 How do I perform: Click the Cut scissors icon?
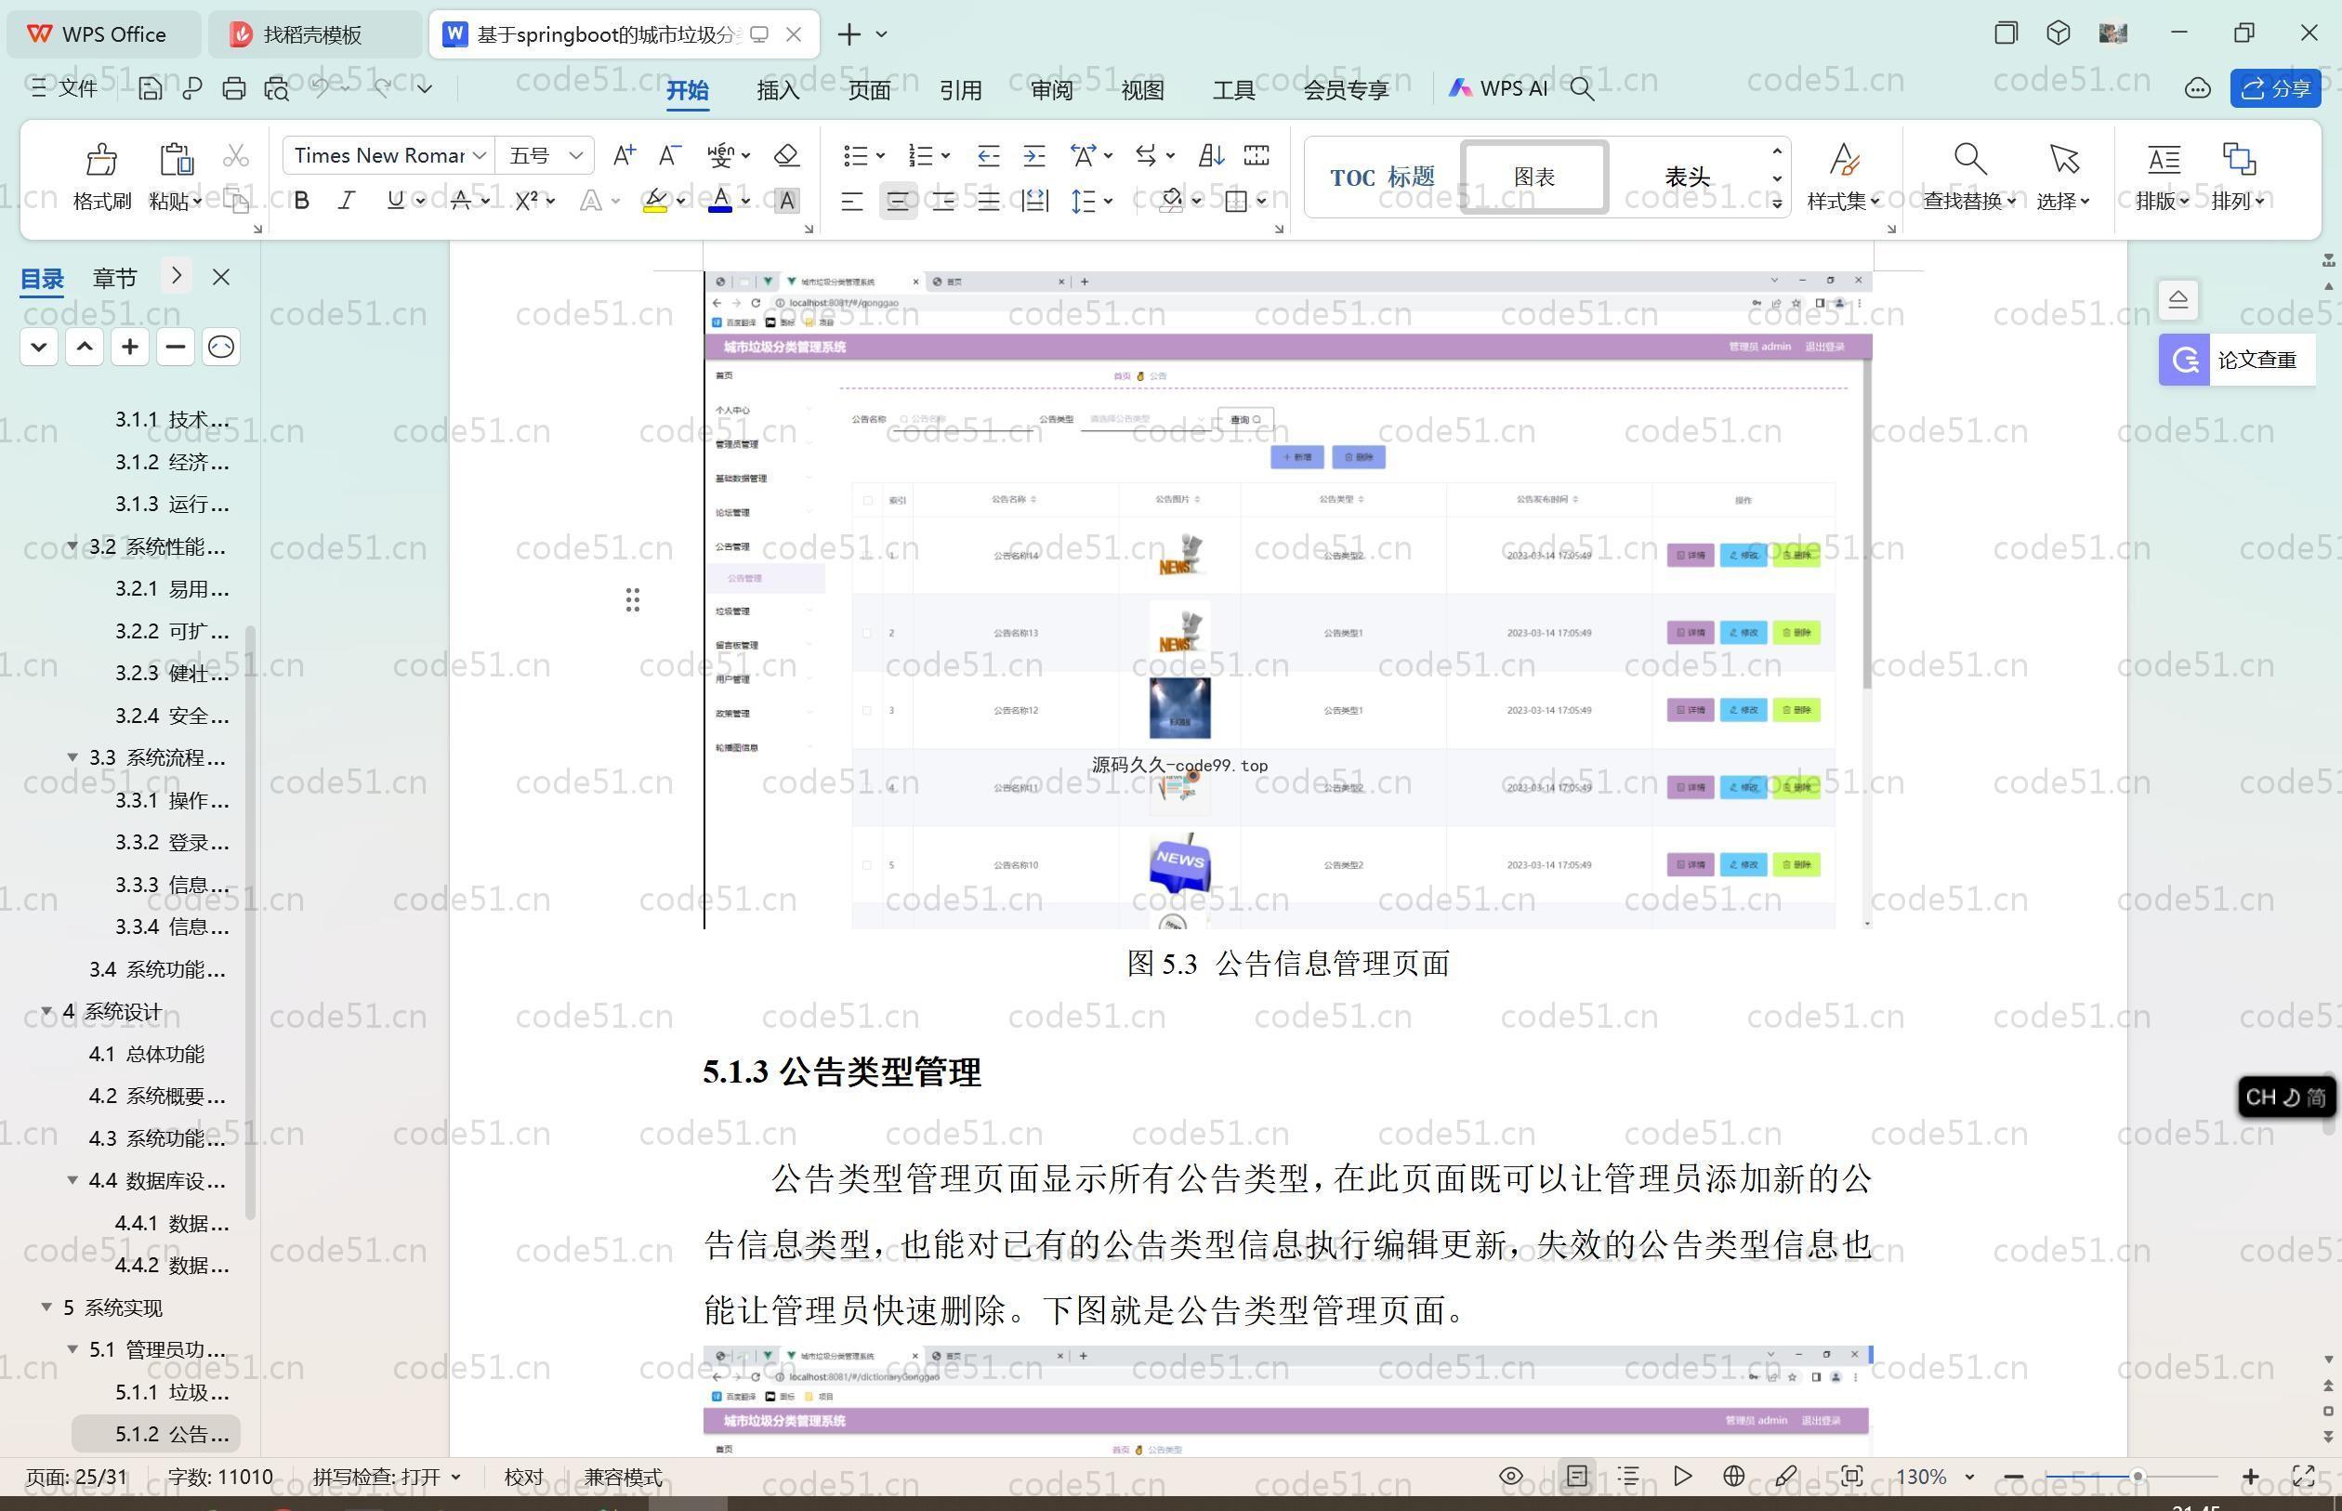[235, 156]
